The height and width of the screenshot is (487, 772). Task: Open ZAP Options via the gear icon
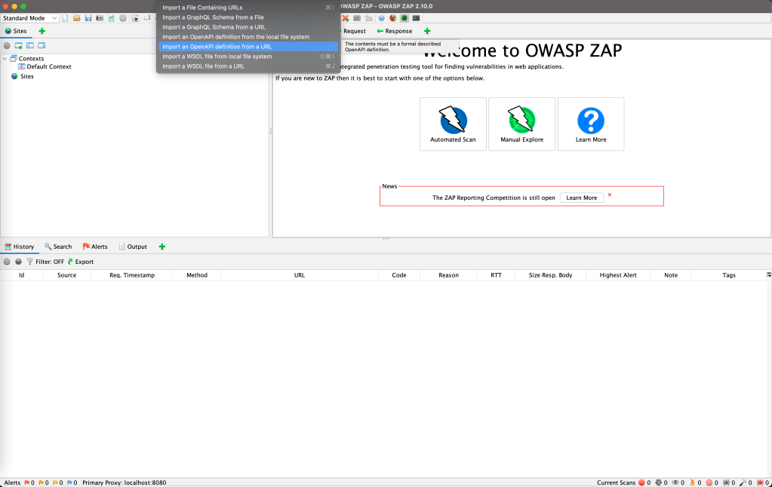point(122,17)
